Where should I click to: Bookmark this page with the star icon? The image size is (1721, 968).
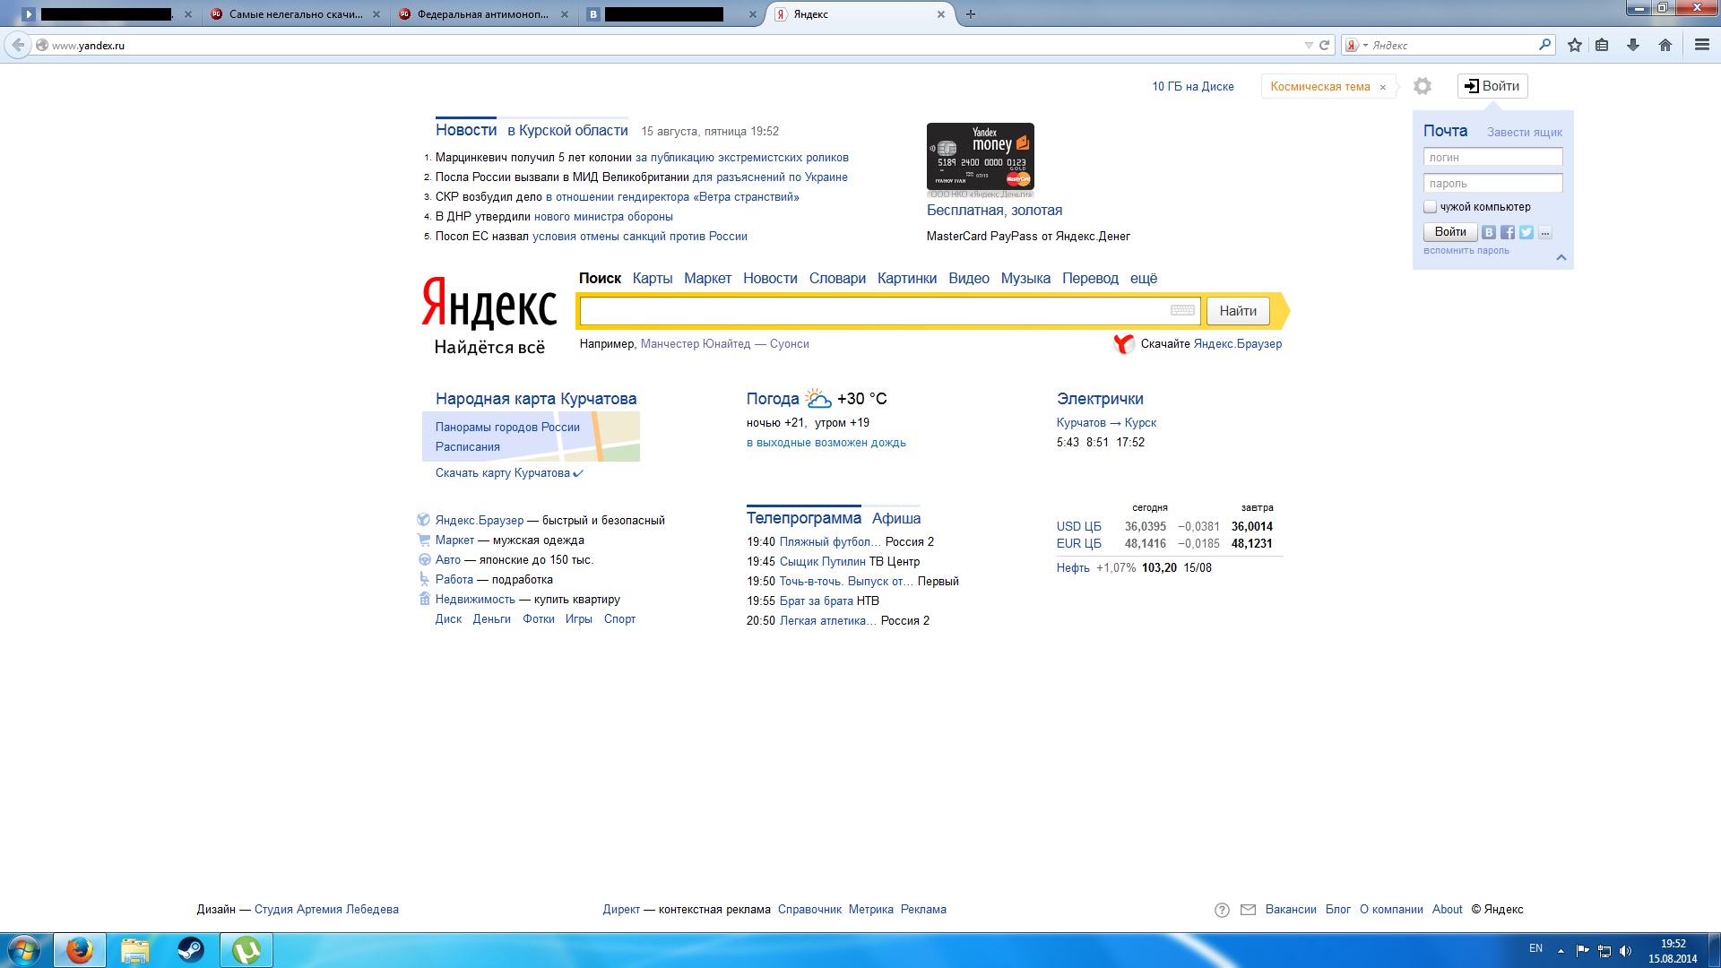[x=1575, y=45]
